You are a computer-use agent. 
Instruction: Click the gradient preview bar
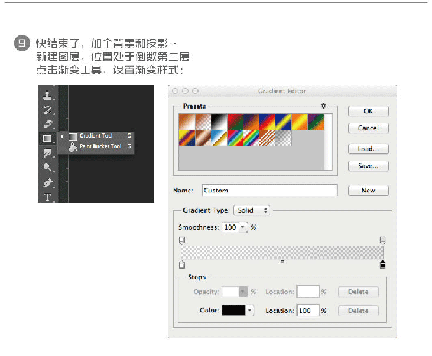coord(282,252)
